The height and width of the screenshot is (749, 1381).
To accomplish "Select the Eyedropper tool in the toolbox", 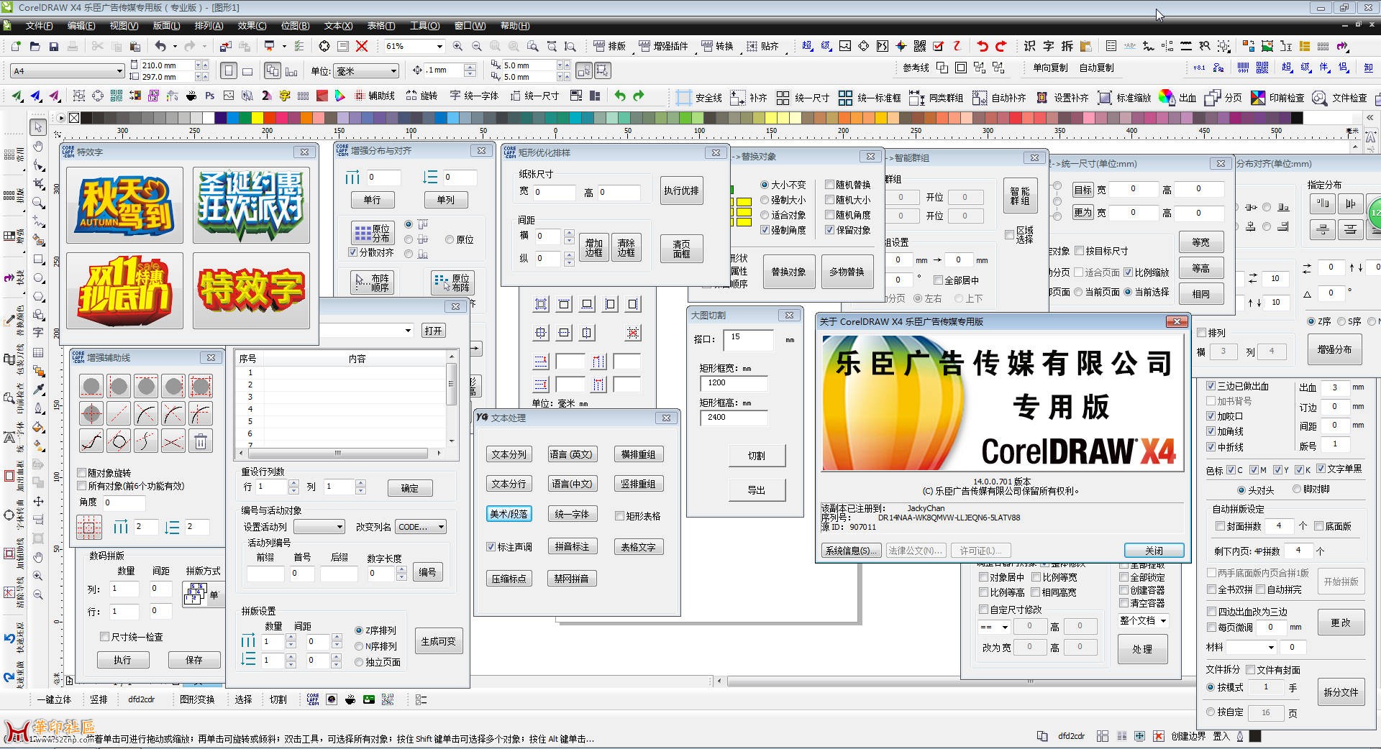I will pos(39,389).
